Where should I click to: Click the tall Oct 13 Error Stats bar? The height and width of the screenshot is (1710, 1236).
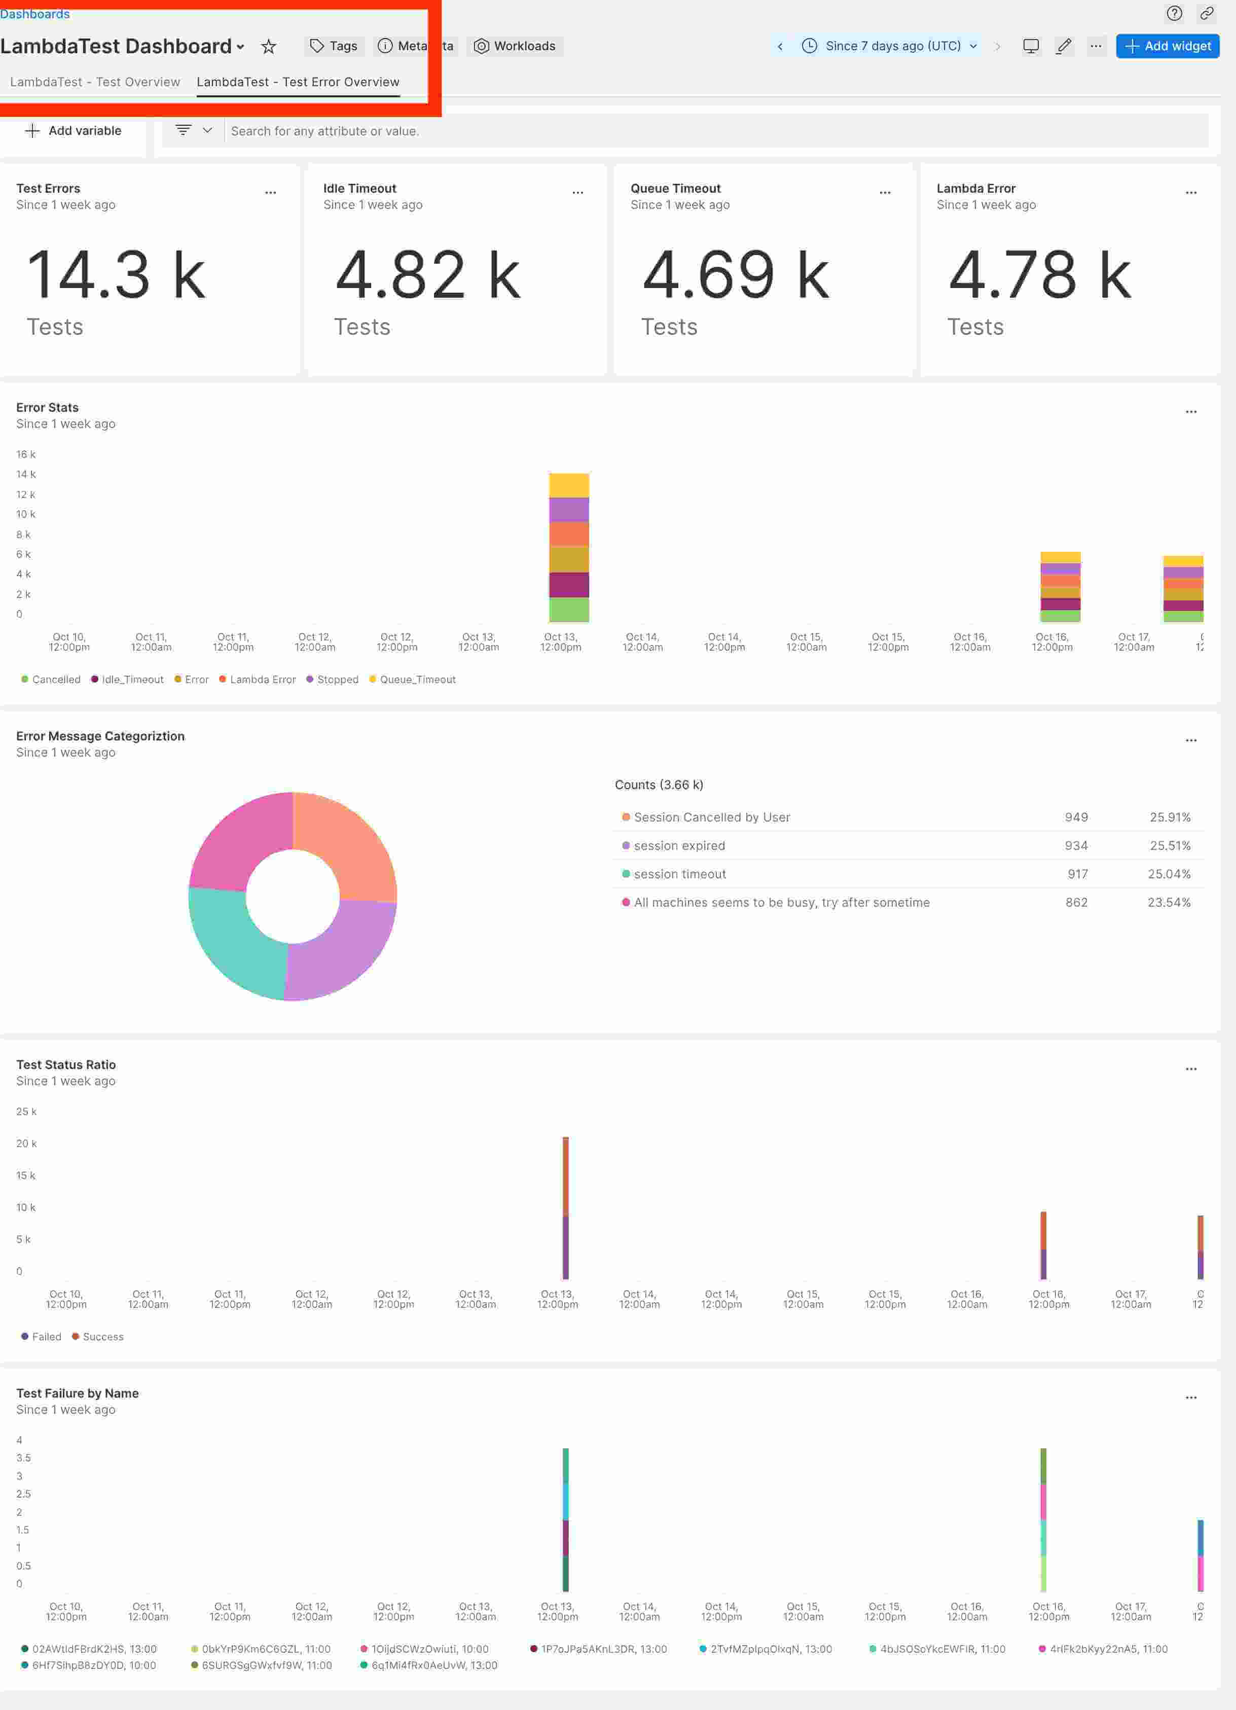click(569, 547)
